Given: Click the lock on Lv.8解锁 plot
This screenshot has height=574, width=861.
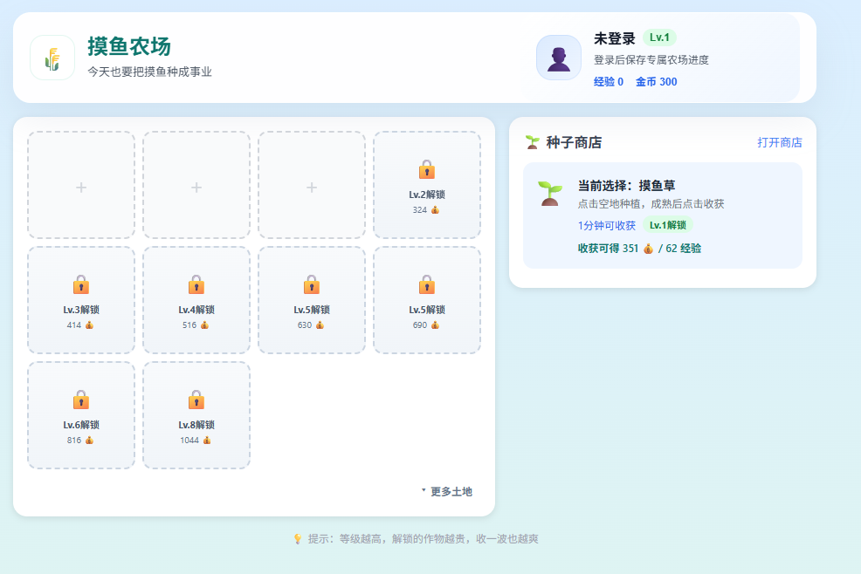Looking at the screenshot, I should (196, 400).
